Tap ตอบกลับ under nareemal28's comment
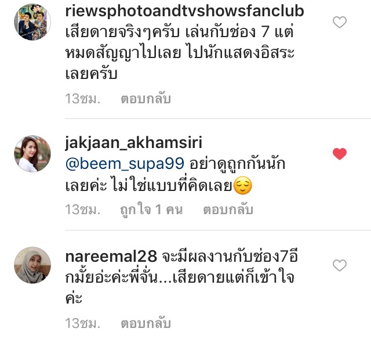Screen dimensions: 371x339 [x=146, y=323]
